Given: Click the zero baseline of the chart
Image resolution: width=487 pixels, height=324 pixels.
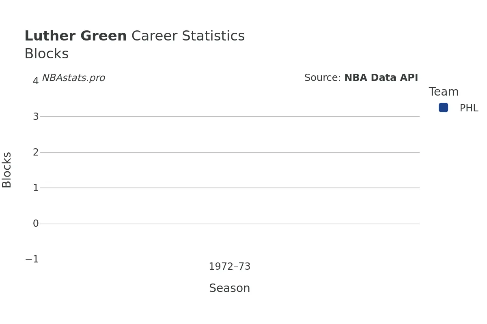Looking at the screenshot, I should click(229, 224).
